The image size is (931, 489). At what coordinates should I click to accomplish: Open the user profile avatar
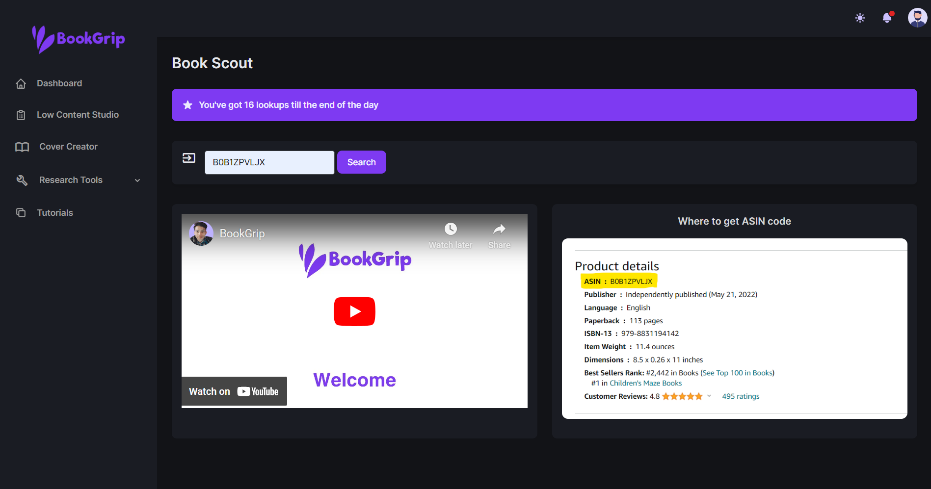point(917,18)
